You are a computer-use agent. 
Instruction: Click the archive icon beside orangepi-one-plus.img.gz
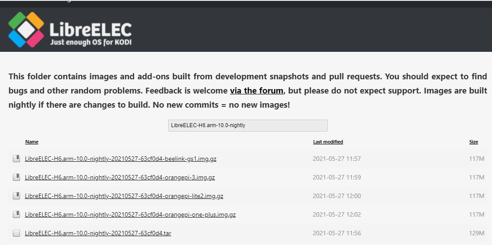pos(16,214)
